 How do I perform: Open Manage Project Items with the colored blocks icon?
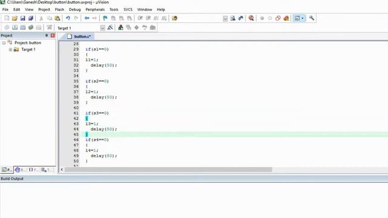click(x=121, y=27)
